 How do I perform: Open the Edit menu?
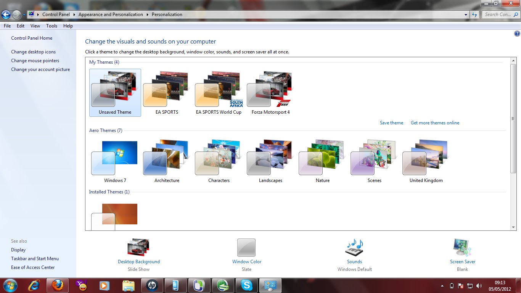coord(21,26)
